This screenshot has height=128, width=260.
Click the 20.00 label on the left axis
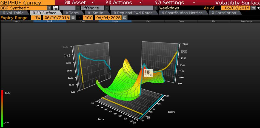coord(65,47)
